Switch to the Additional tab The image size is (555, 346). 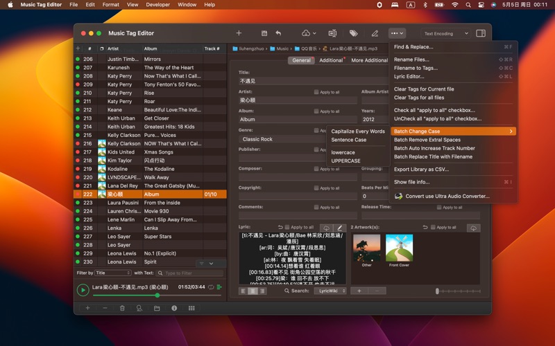(331, 60)
